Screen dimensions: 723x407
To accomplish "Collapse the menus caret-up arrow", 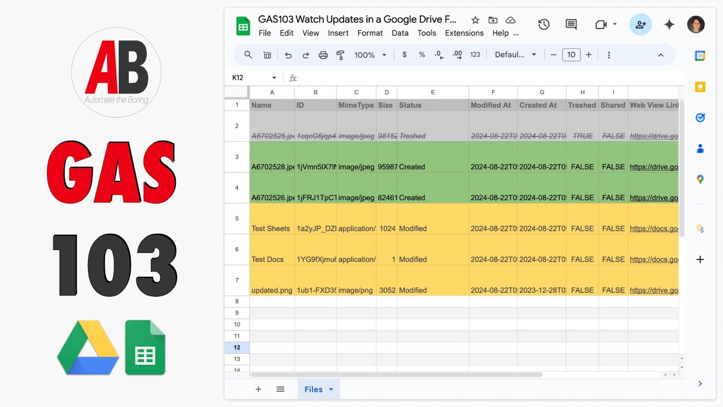I will coord(660,55).
